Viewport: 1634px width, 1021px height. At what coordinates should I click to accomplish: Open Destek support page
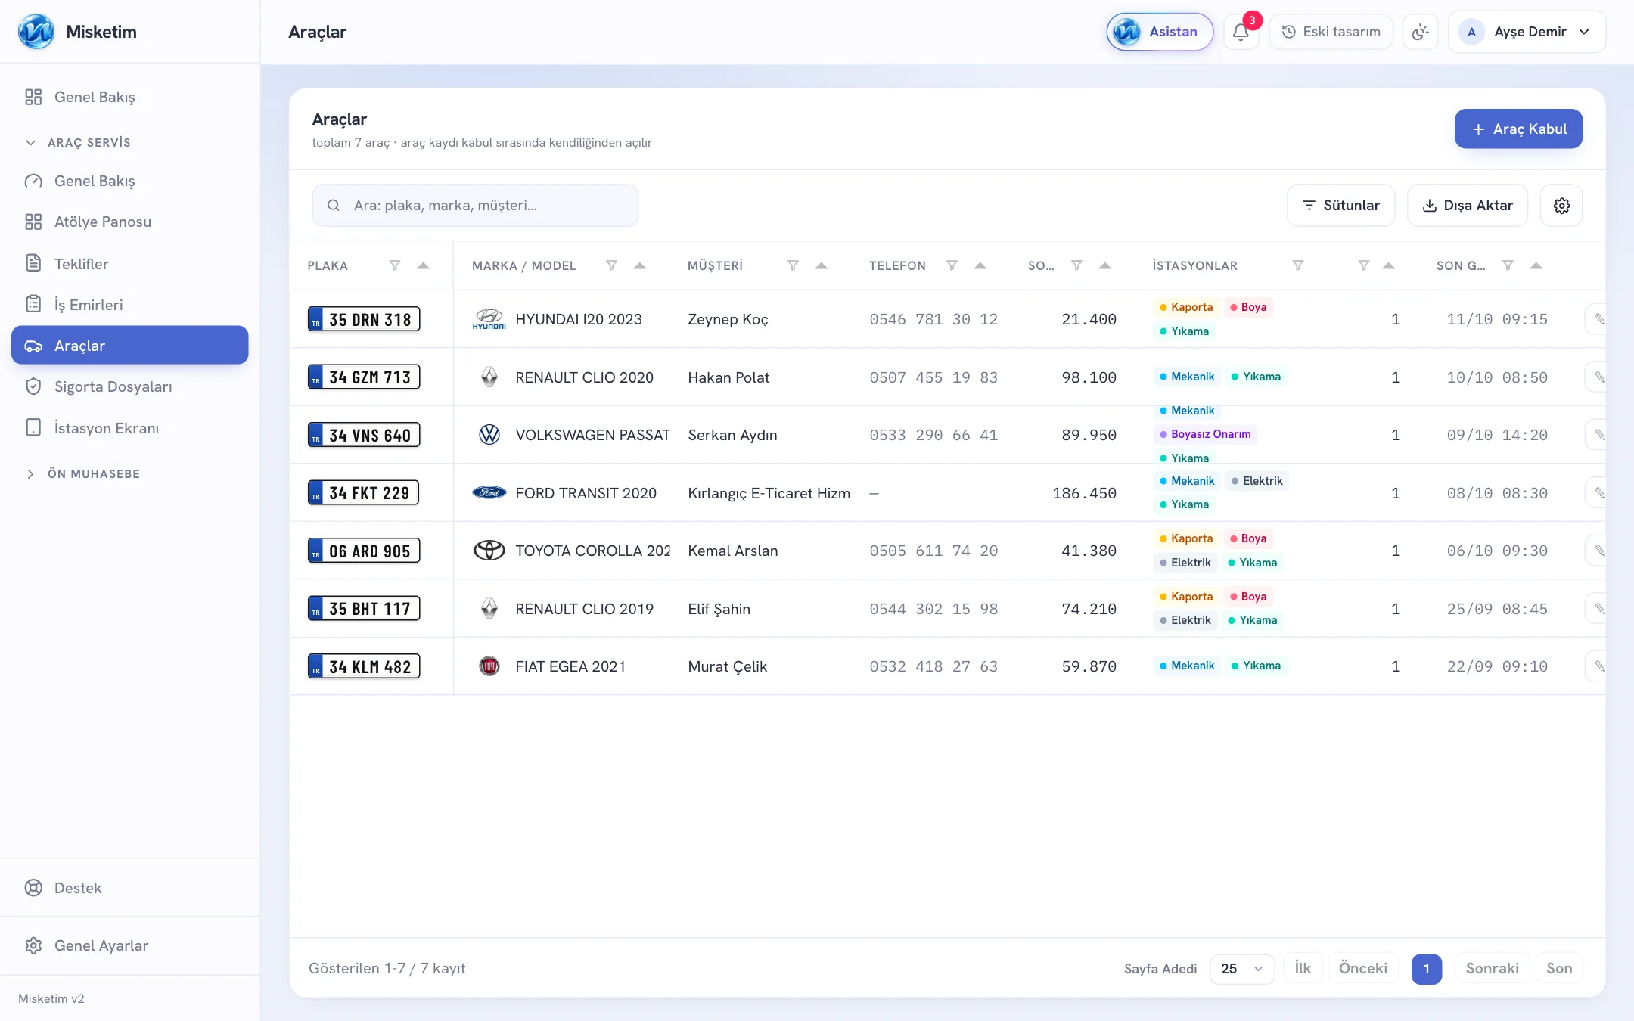click(130, 888)
